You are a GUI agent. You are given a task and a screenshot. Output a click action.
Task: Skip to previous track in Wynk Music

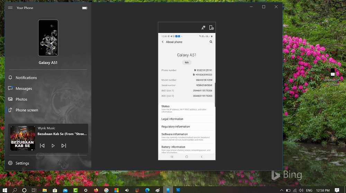tap(42, 146)
